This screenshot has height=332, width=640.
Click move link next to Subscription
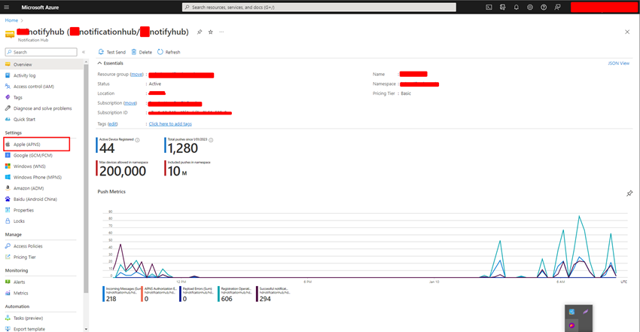(130, 103)
